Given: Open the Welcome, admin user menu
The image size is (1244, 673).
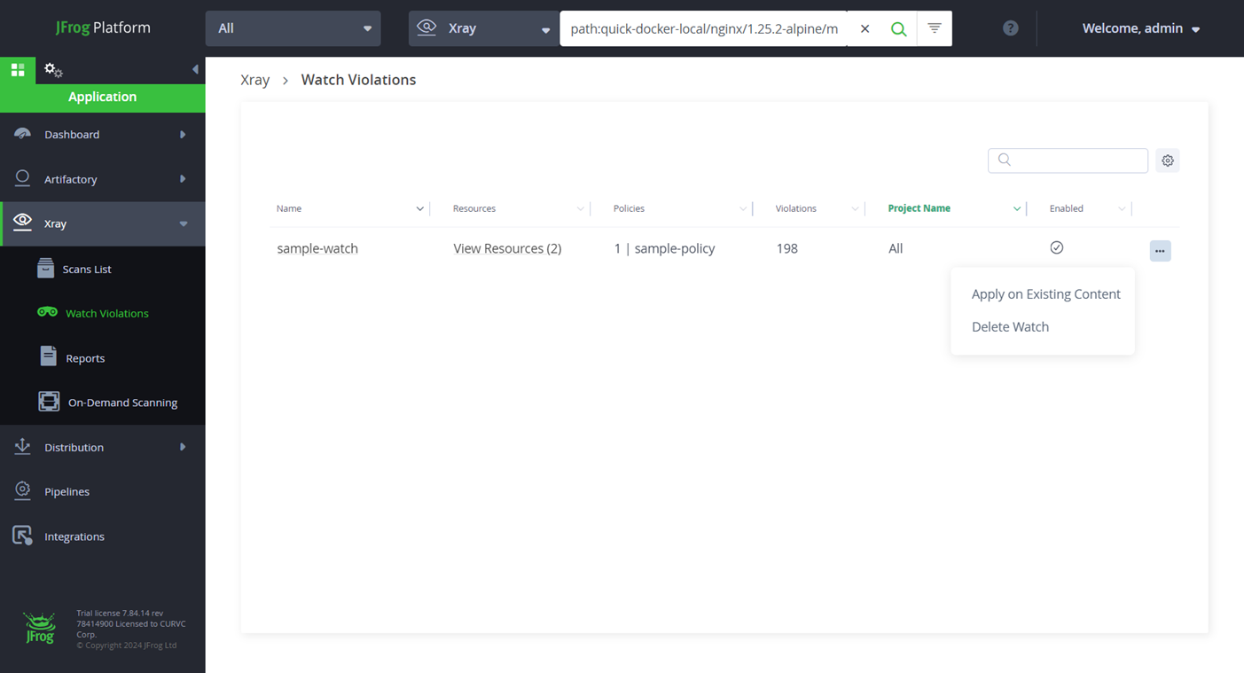Looking at the screenshot, I should [1141, 28].
